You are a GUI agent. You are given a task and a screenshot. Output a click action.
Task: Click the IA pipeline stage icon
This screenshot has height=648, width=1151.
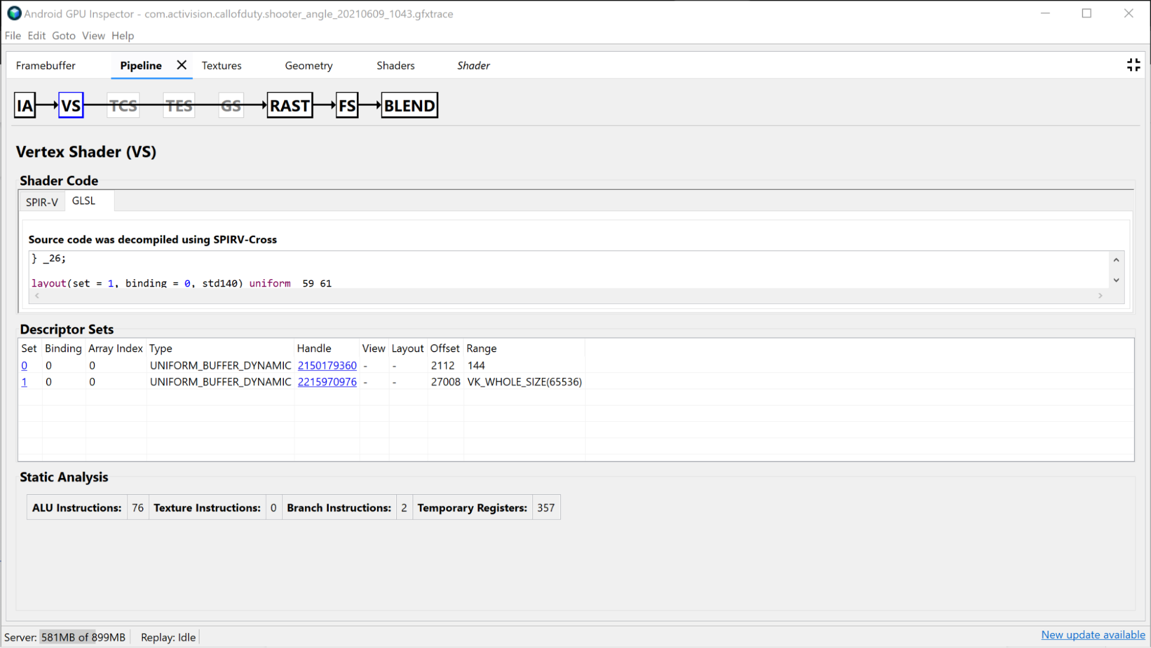click(x=26, y=105)
